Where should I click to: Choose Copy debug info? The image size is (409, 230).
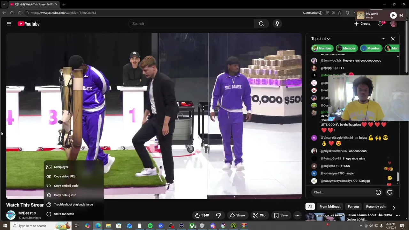click(x=74, y=195)
